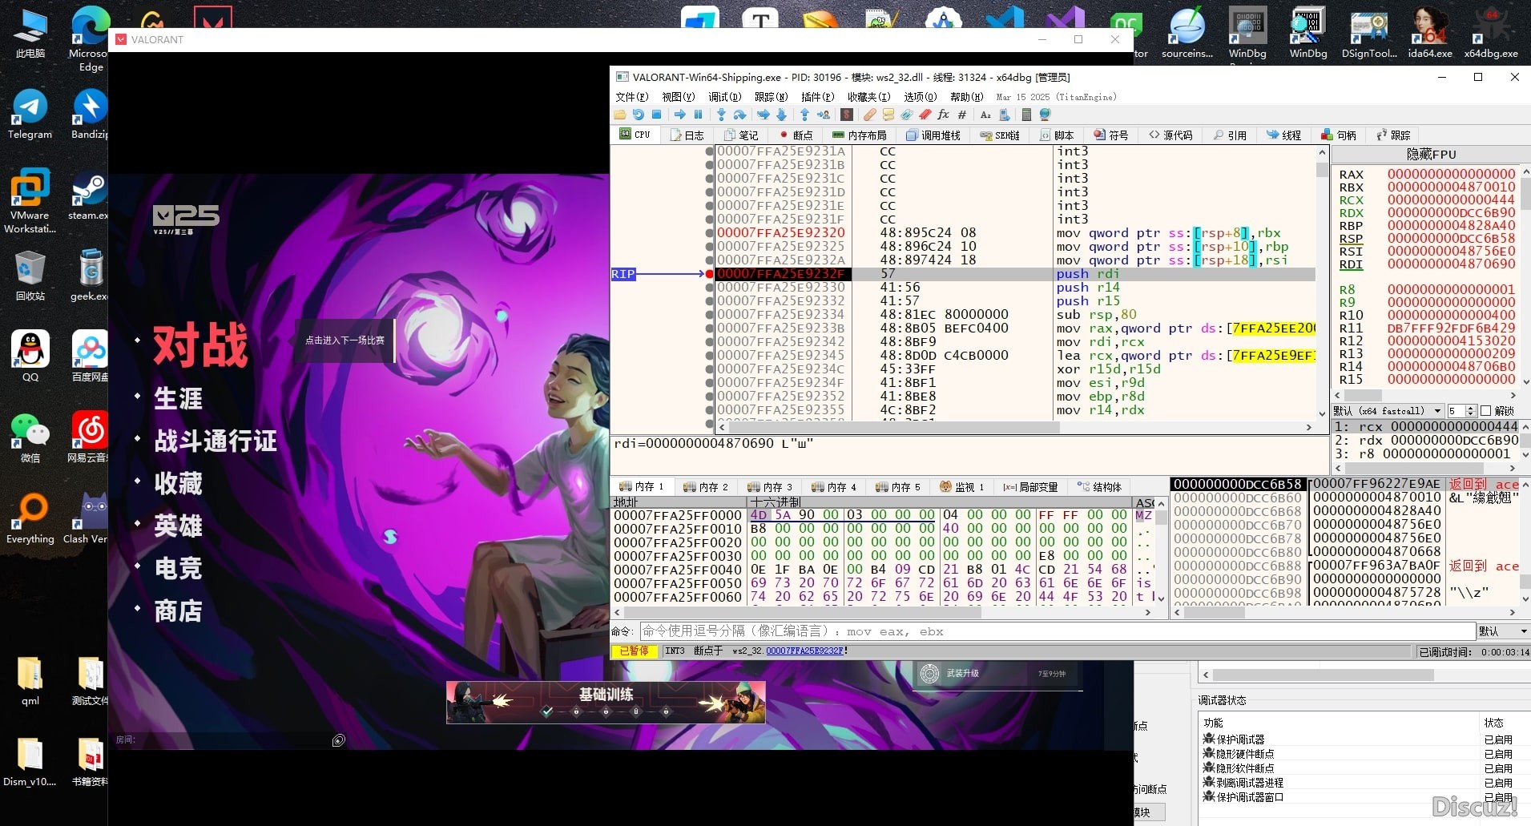Click the Pause debugging toolbar icon
Image resolution: width=1531 pixels, height=826 pixels.
[x=698, y=115]
